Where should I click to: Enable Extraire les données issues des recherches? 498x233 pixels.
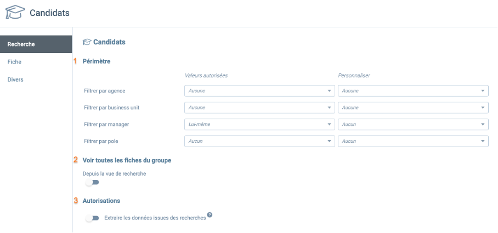pos(93,218)
